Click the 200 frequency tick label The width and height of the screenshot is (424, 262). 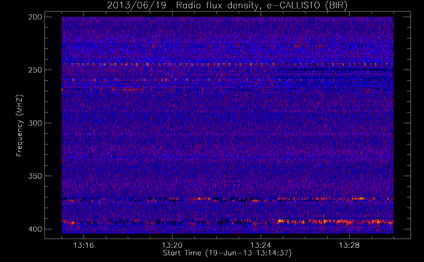click(35, 17)
